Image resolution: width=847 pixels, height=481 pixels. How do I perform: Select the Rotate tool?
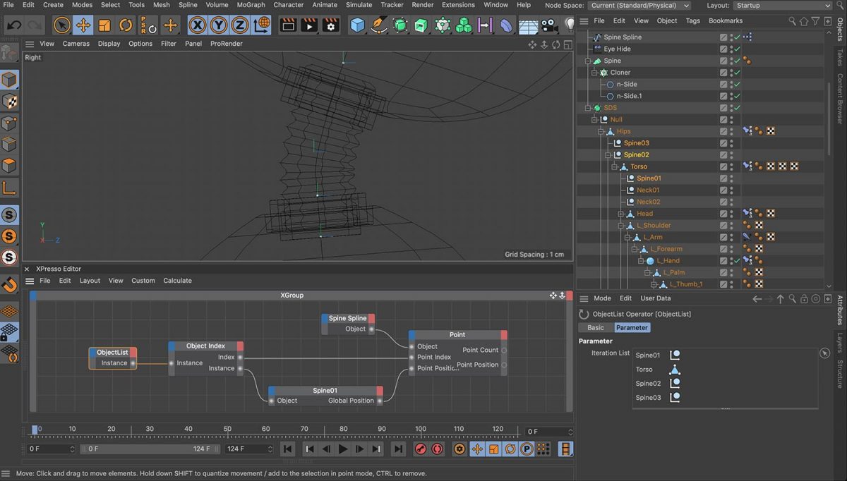(x=125, y=25)
